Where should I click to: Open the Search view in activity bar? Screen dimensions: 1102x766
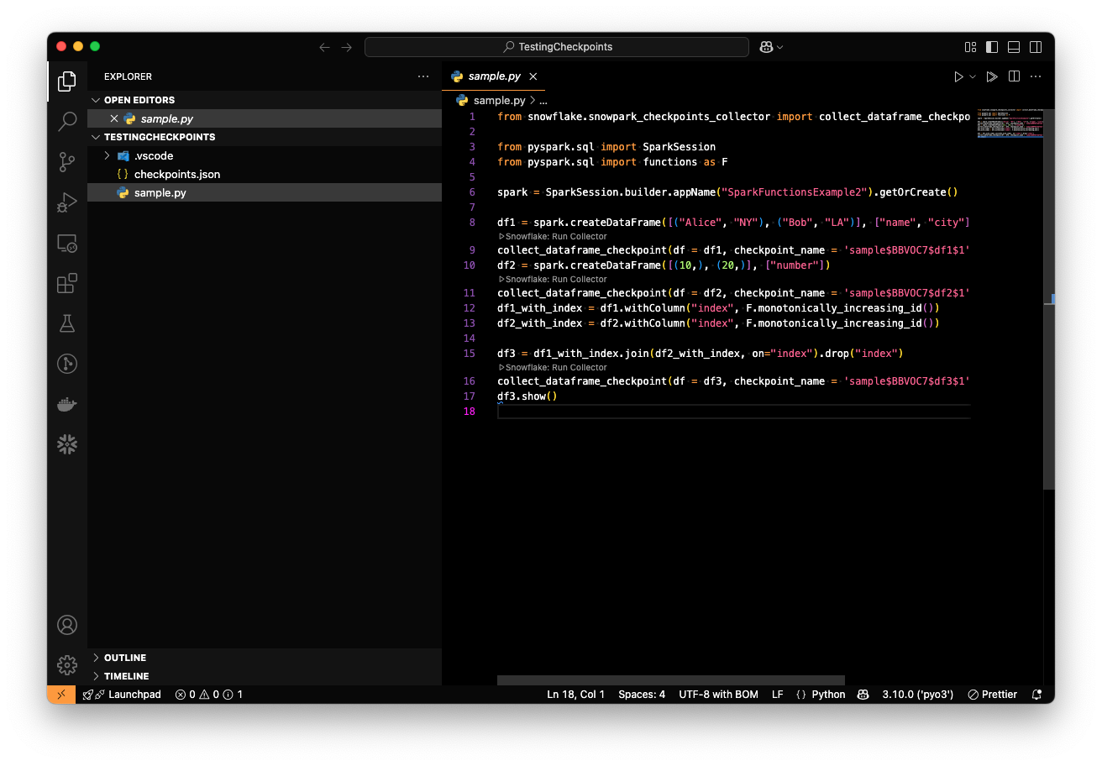click(67, 122)
